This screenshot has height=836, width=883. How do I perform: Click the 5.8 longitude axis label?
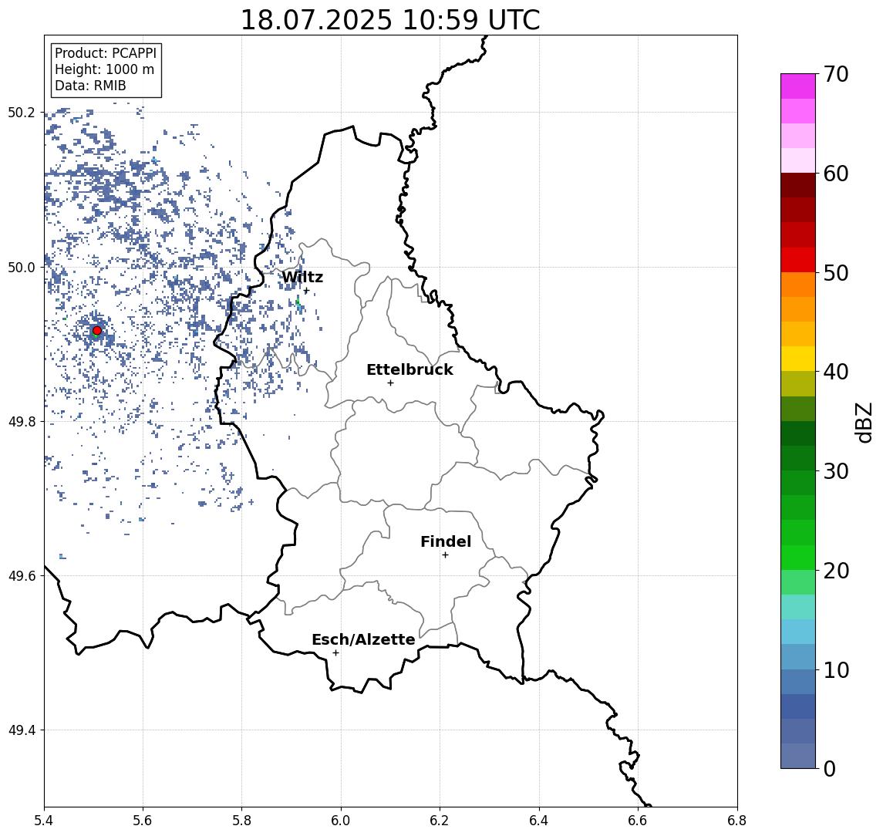pyautogui.click(x=242, y=821)
